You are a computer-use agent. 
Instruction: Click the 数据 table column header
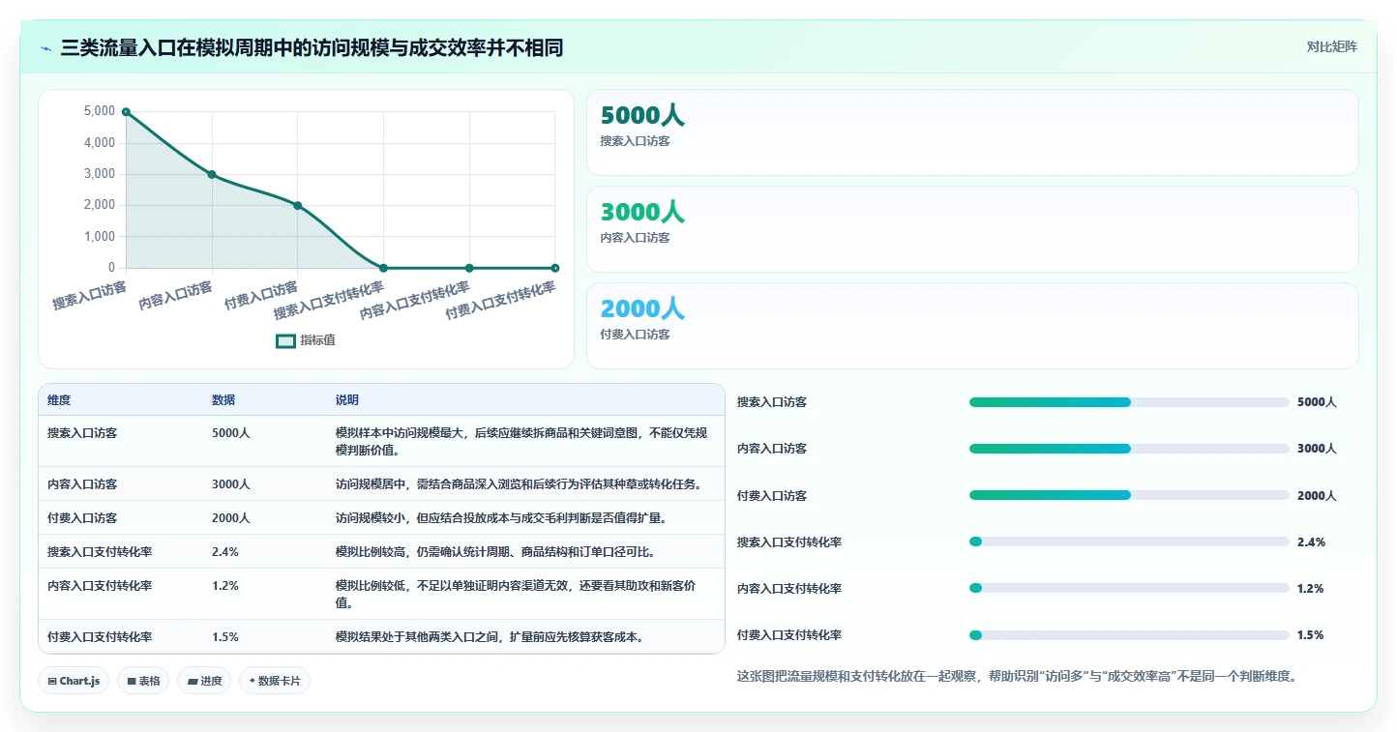(x=223, y=400)
